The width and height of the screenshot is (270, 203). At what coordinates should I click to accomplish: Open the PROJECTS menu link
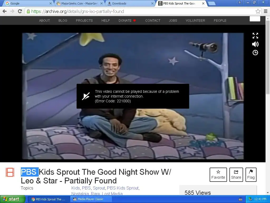point(84,21)
